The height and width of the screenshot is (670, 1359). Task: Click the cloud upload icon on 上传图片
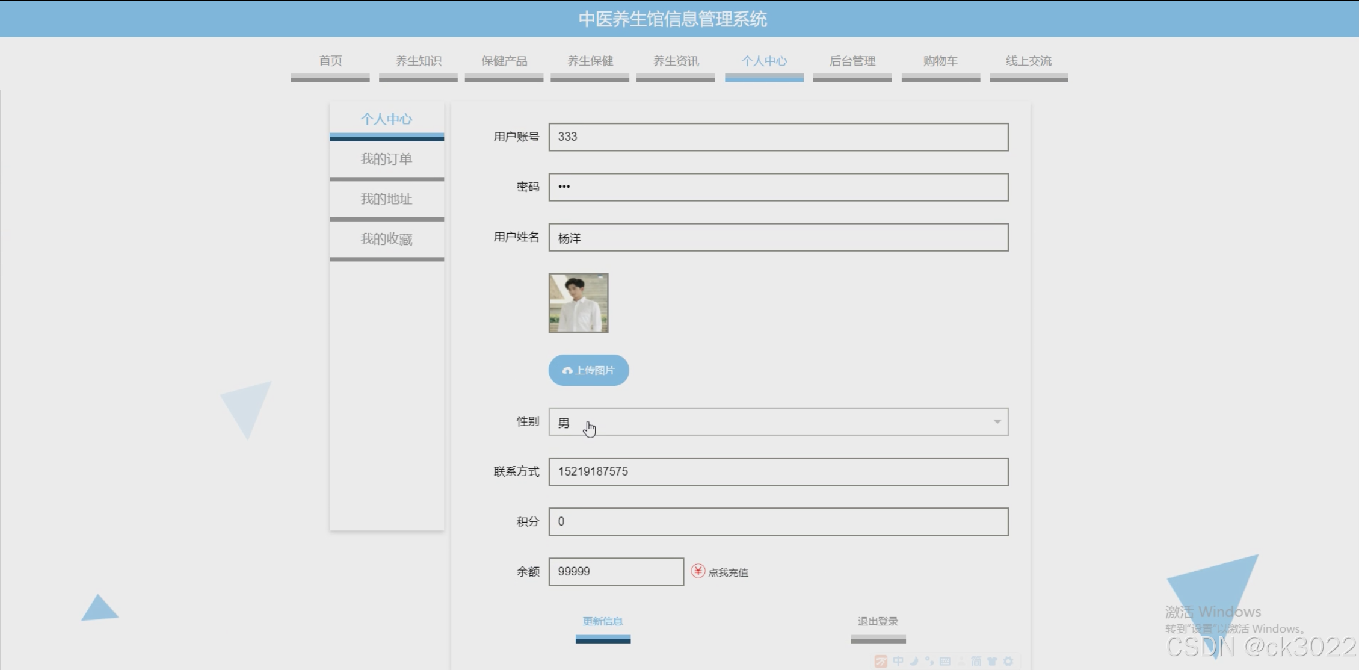click(x=567, y=371)
